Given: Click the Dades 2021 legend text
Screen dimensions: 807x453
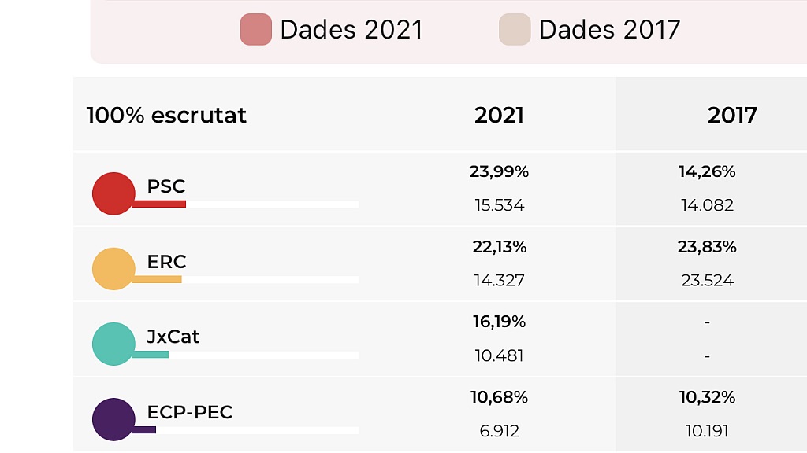Looking at the screenshot, I should [x=351, y=30].
